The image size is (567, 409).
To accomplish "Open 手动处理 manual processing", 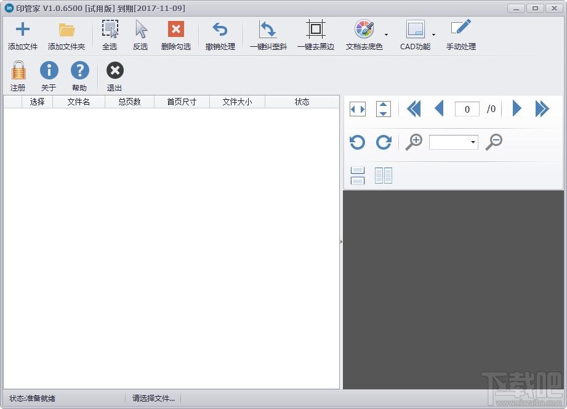I will [x=460, y=35].
